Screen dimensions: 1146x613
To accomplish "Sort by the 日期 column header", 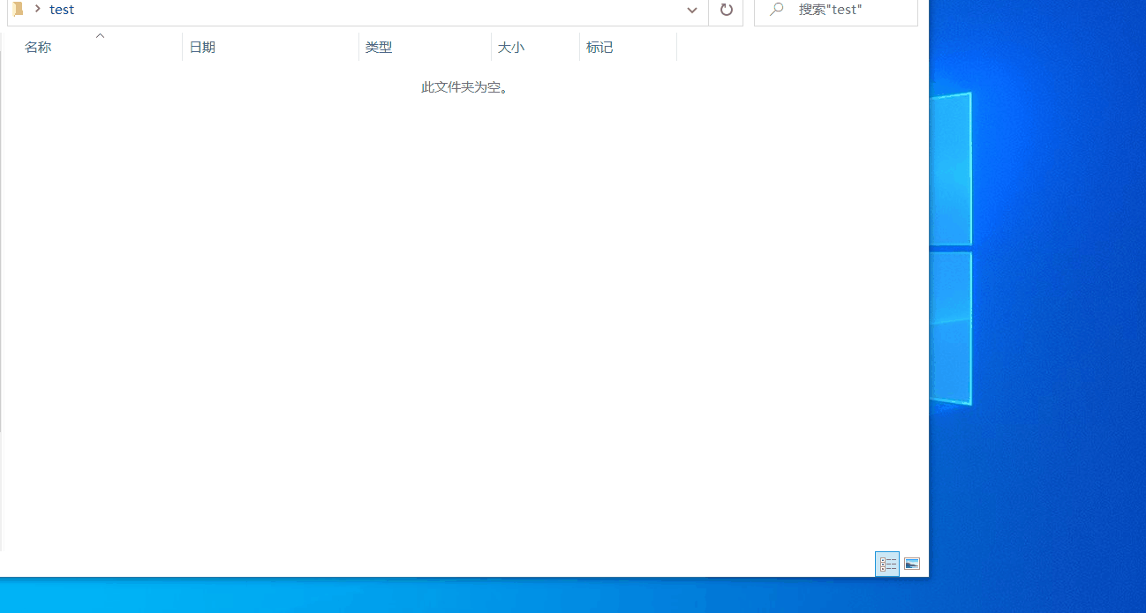I will point(271,48).
